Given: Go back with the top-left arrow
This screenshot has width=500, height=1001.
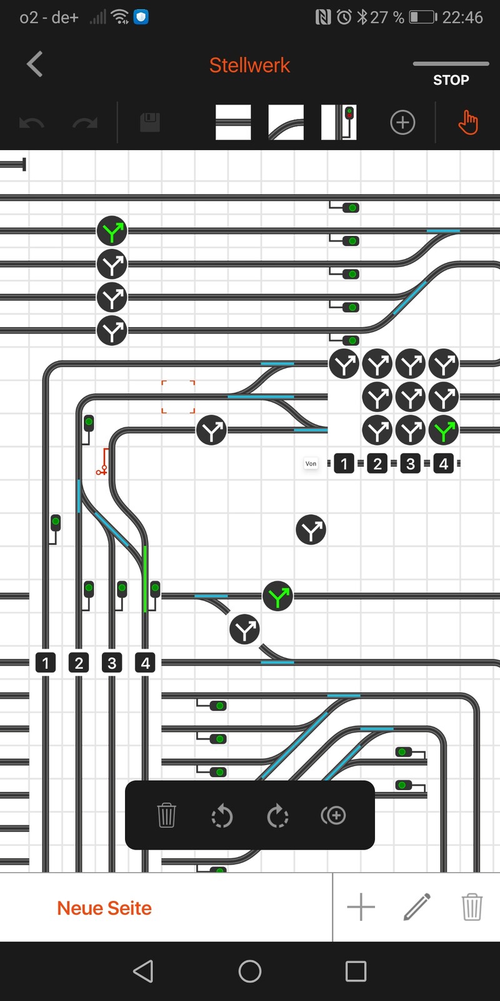Looking at the screenshot, I should [35, 64].
